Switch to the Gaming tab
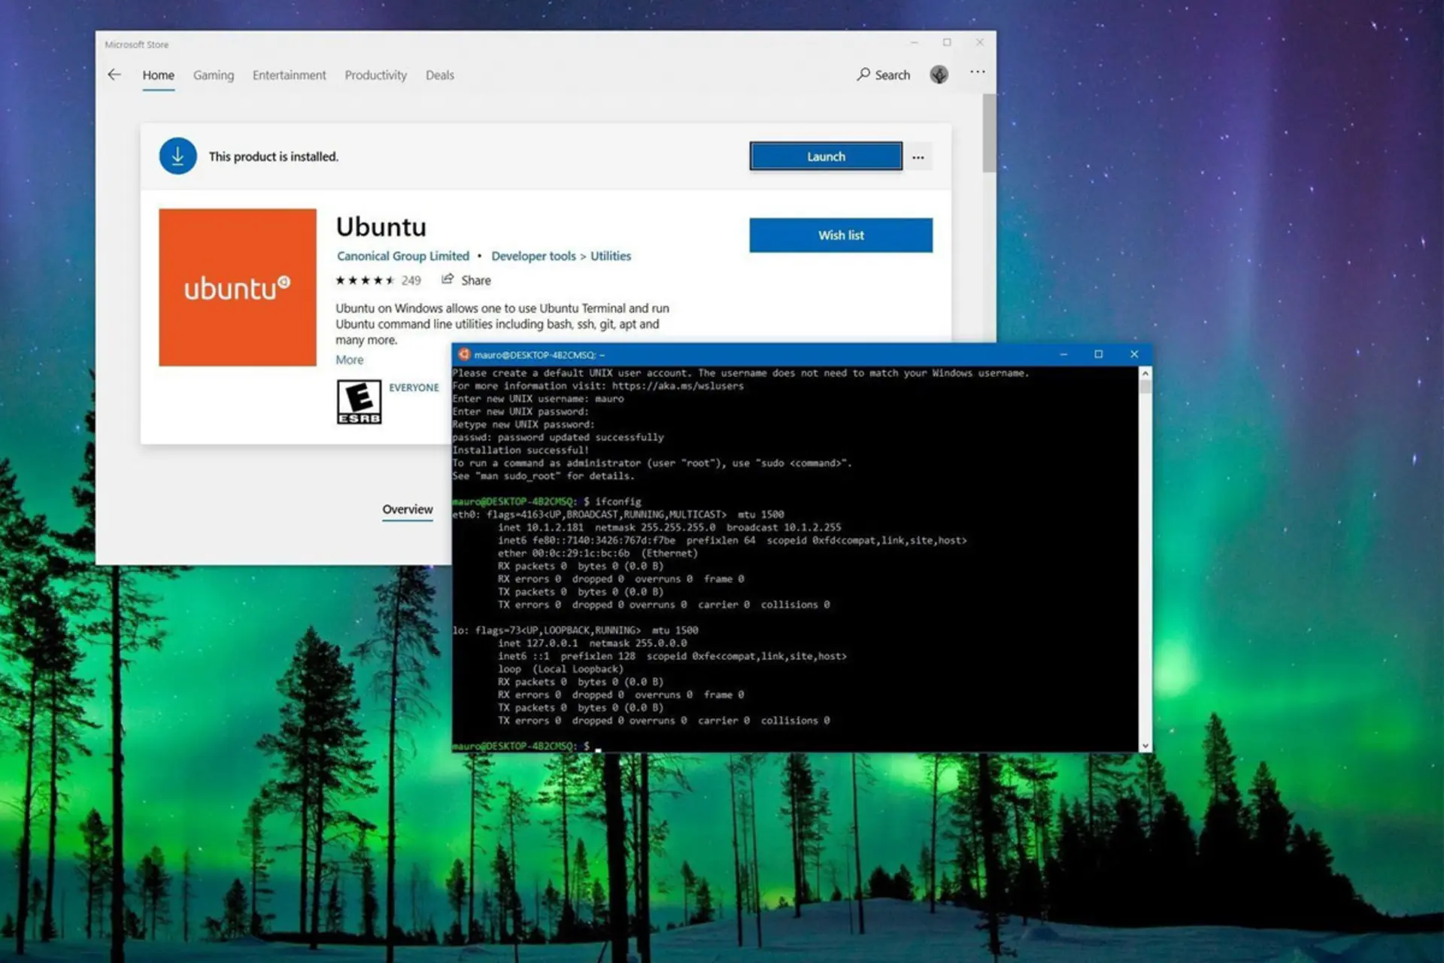Image resolution: width=1444 pixels, height=963 pixels. coord(214,75)
